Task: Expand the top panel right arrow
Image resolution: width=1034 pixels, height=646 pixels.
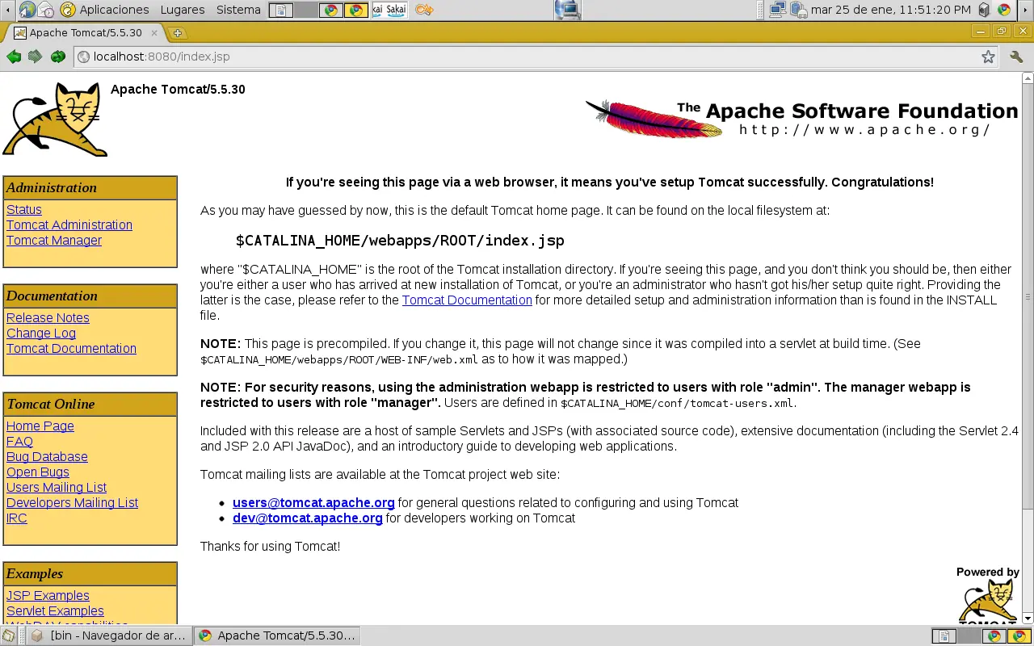Action: point(1026,10)
